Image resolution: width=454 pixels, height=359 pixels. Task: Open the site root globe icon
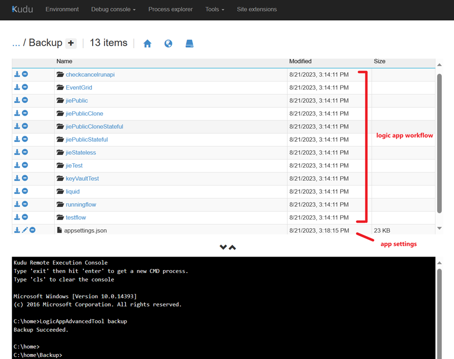[168, 44]
